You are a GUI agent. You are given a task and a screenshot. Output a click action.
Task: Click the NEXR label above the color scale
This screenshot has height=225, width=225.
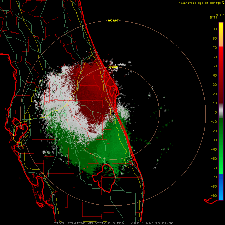[220, 15]
